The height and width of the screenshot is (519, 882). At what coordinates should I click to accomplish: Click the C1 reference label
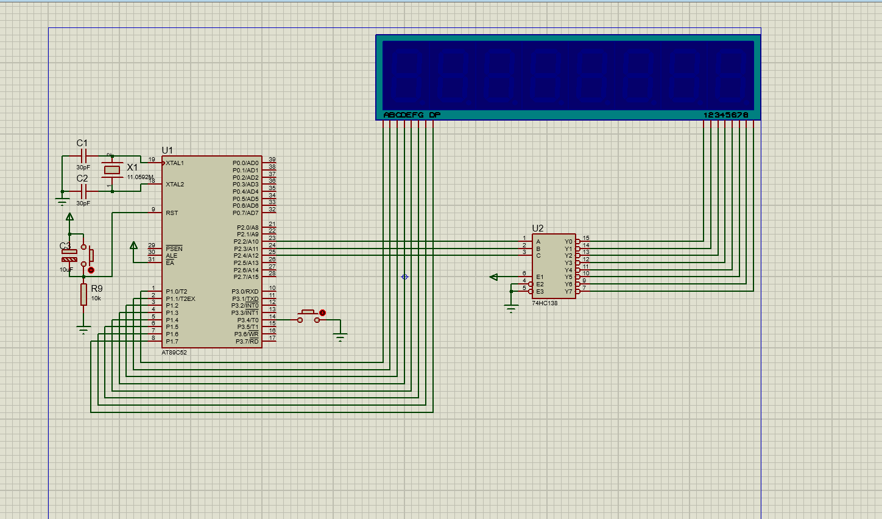click(x=82, y=143)
